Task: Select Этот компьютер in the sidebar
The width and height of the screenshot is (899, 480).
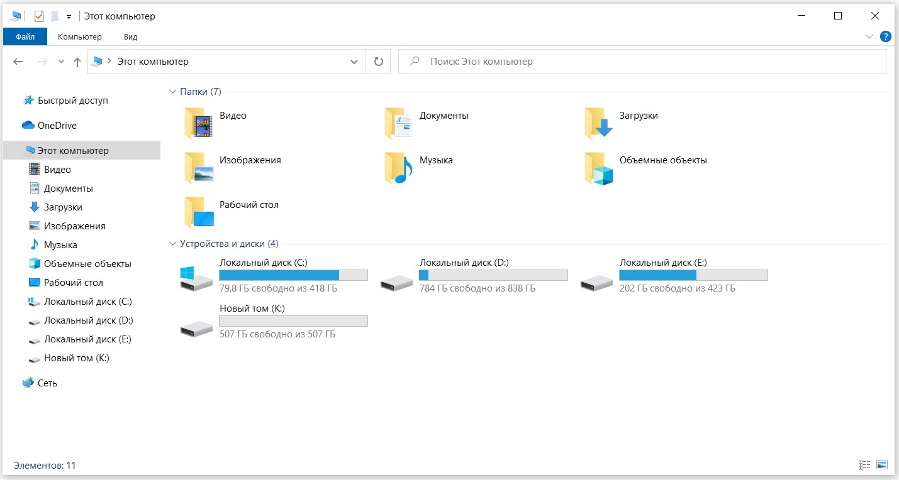Action: click(82, 151)
